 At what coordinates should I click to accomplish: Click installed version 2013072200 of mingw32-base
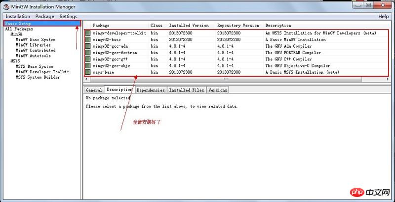pos(181,40)
